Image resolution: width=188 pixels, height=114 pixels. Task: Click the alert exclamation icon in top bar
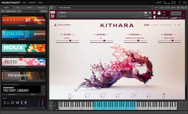(180, 3)
